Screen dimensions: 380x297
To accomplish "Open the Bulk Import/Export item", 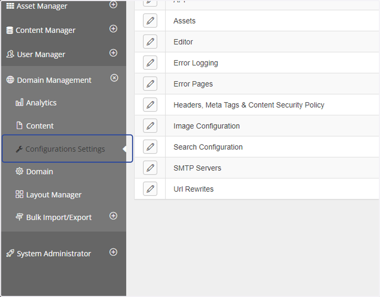I will (59, 218).
